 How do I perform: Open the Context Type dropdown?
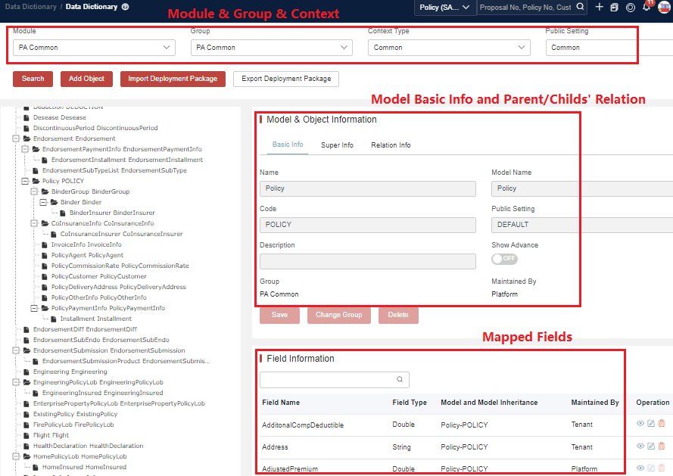point(448,48)
